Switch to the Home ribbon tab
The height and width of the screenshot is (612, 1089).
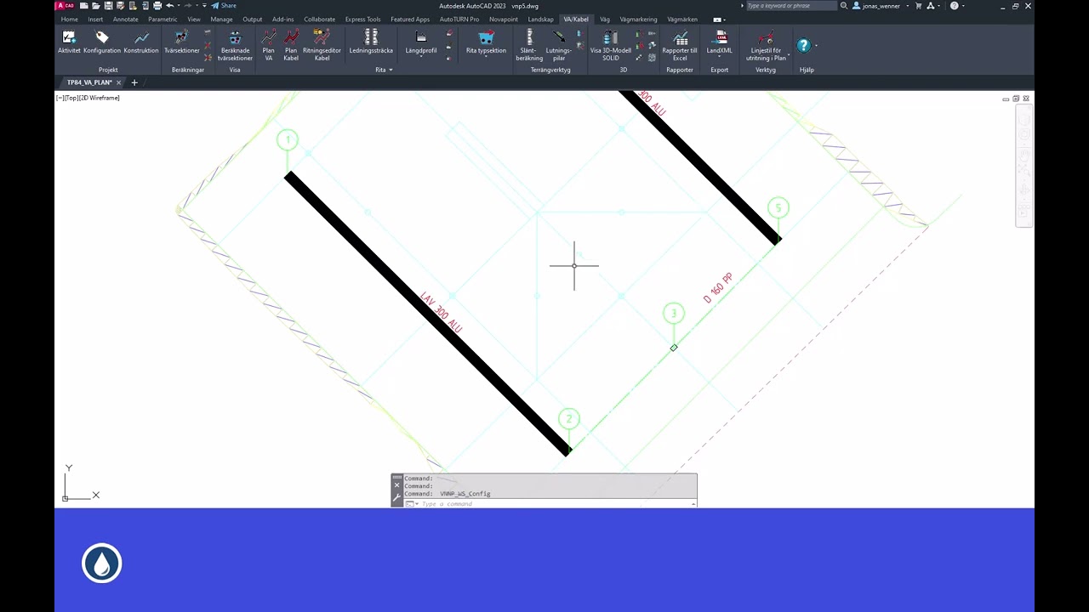click(x=70, y=20)
